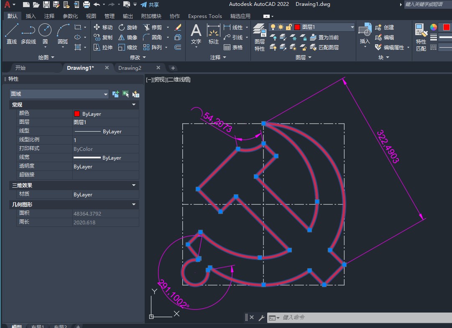Click the 创建 block button
The height and width of the screenshot is (328, 452).
(x=385, y=27)
